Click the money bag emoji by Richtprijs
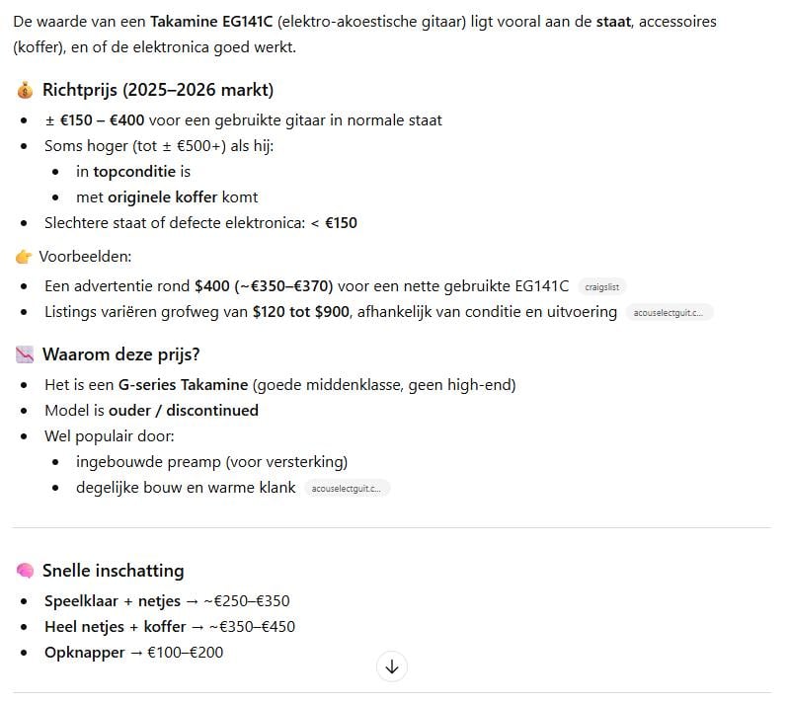Viewport: 788px width, 703px height. pos(26,91)
